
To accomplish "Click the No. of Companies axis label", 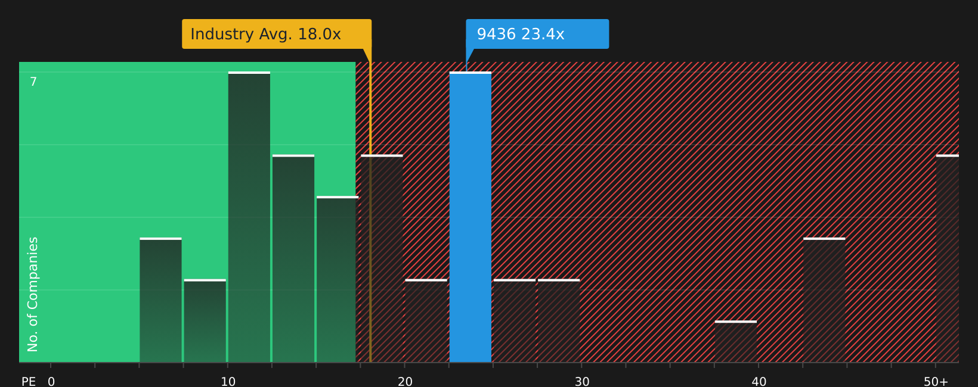I will click(33, 294).
